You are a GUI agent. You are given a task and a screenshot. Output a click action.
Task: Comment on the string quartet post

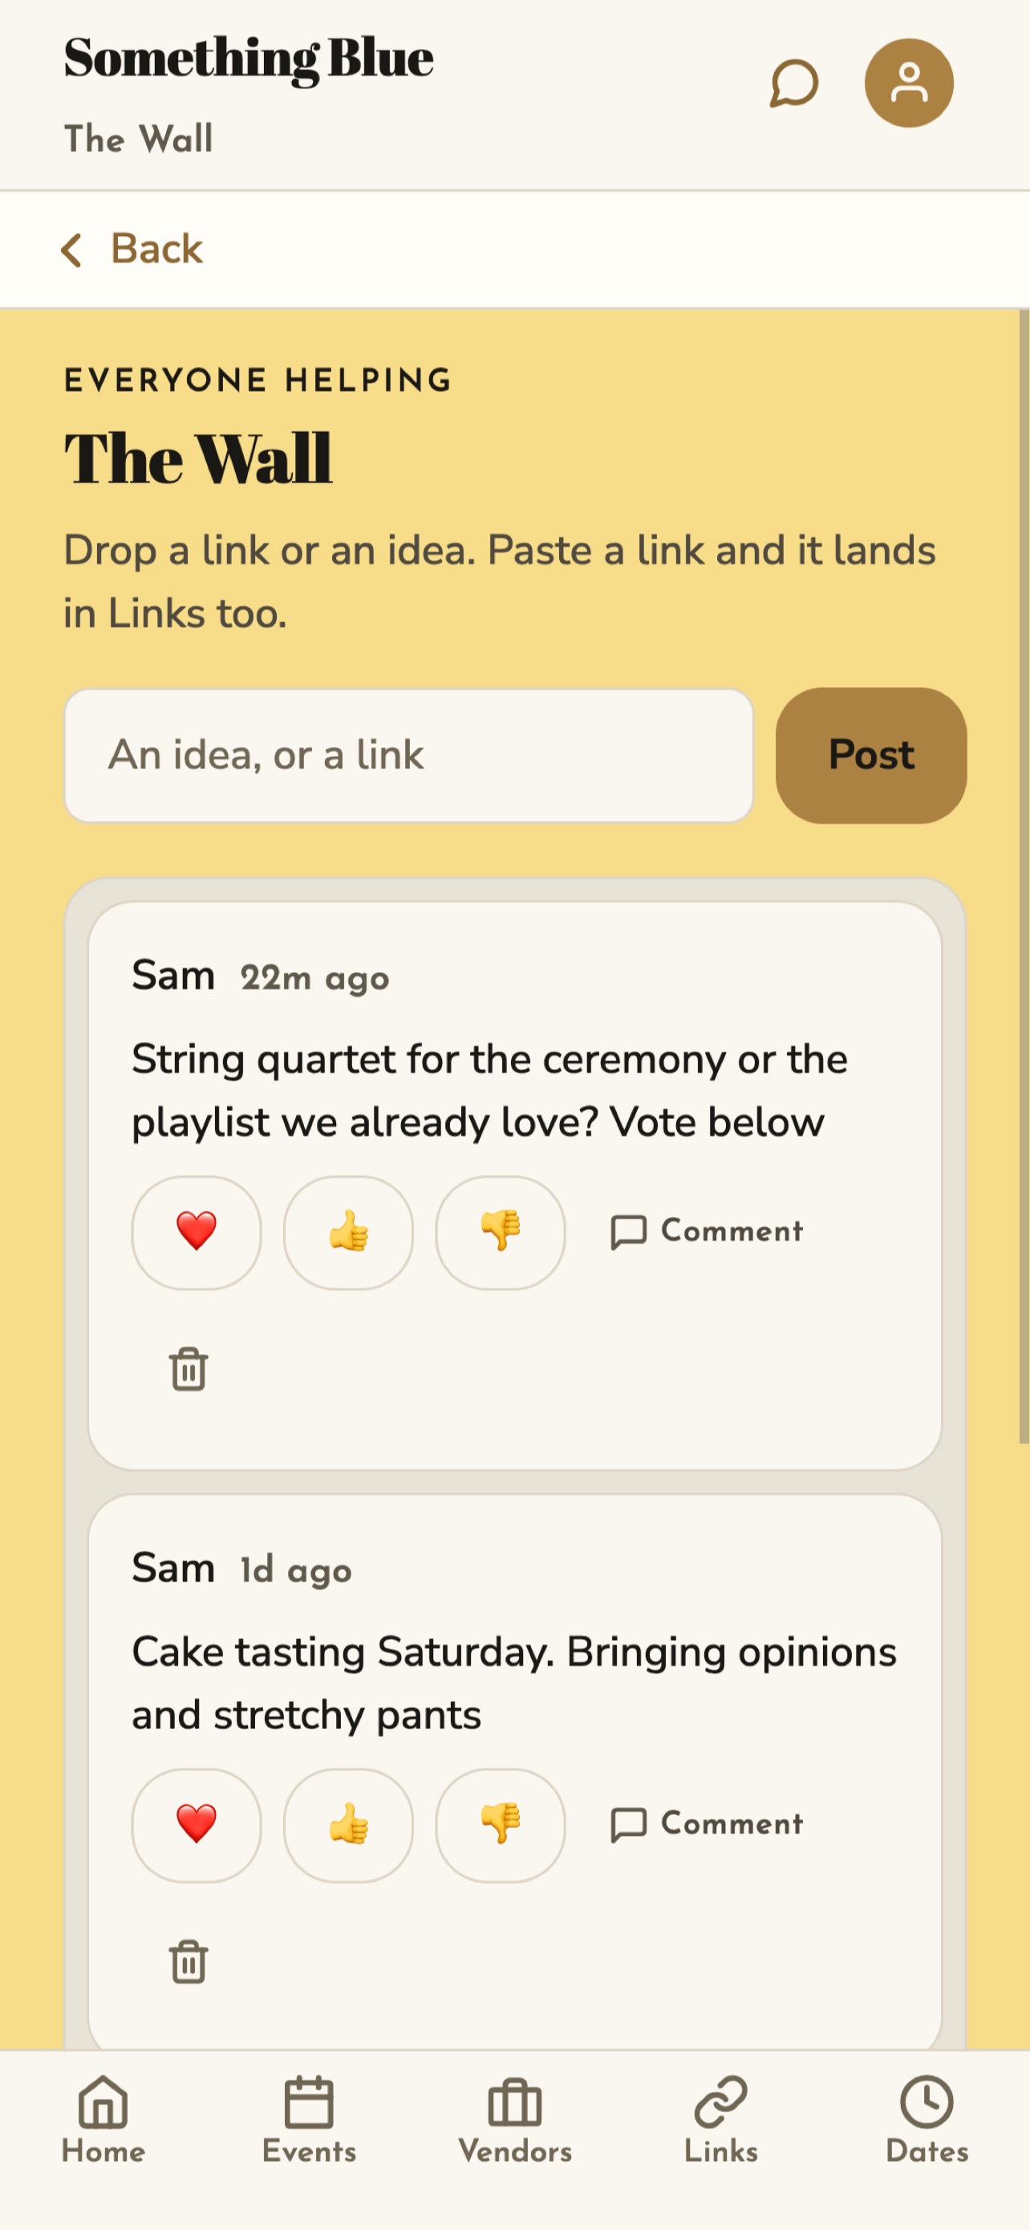(x=707, y=1231)
